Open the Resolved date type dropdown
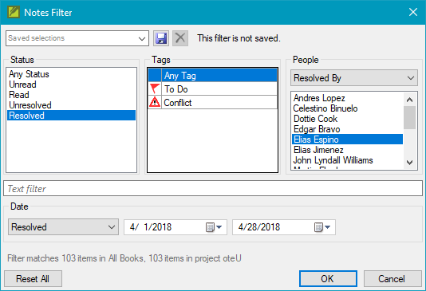 point(63,227)
